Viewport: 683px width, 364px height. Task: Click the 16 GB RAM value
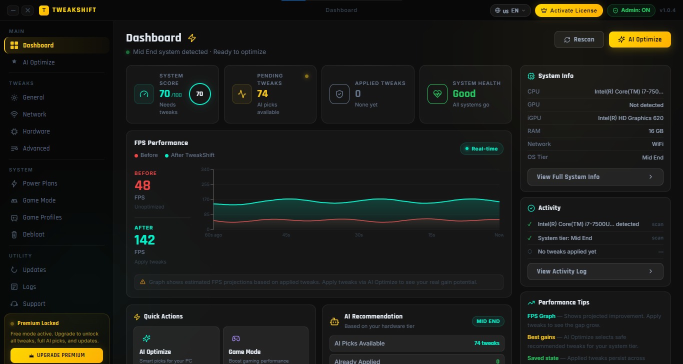(x=656, y=131)
